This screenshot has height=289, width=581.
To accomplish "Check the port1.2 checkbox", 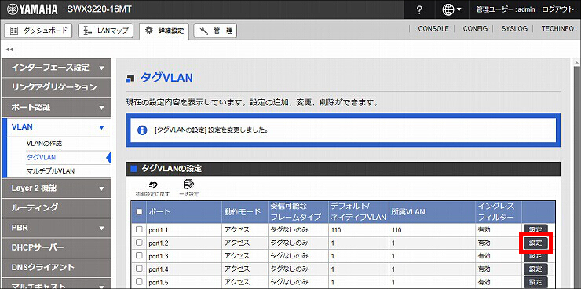I will tap(139, 243).
